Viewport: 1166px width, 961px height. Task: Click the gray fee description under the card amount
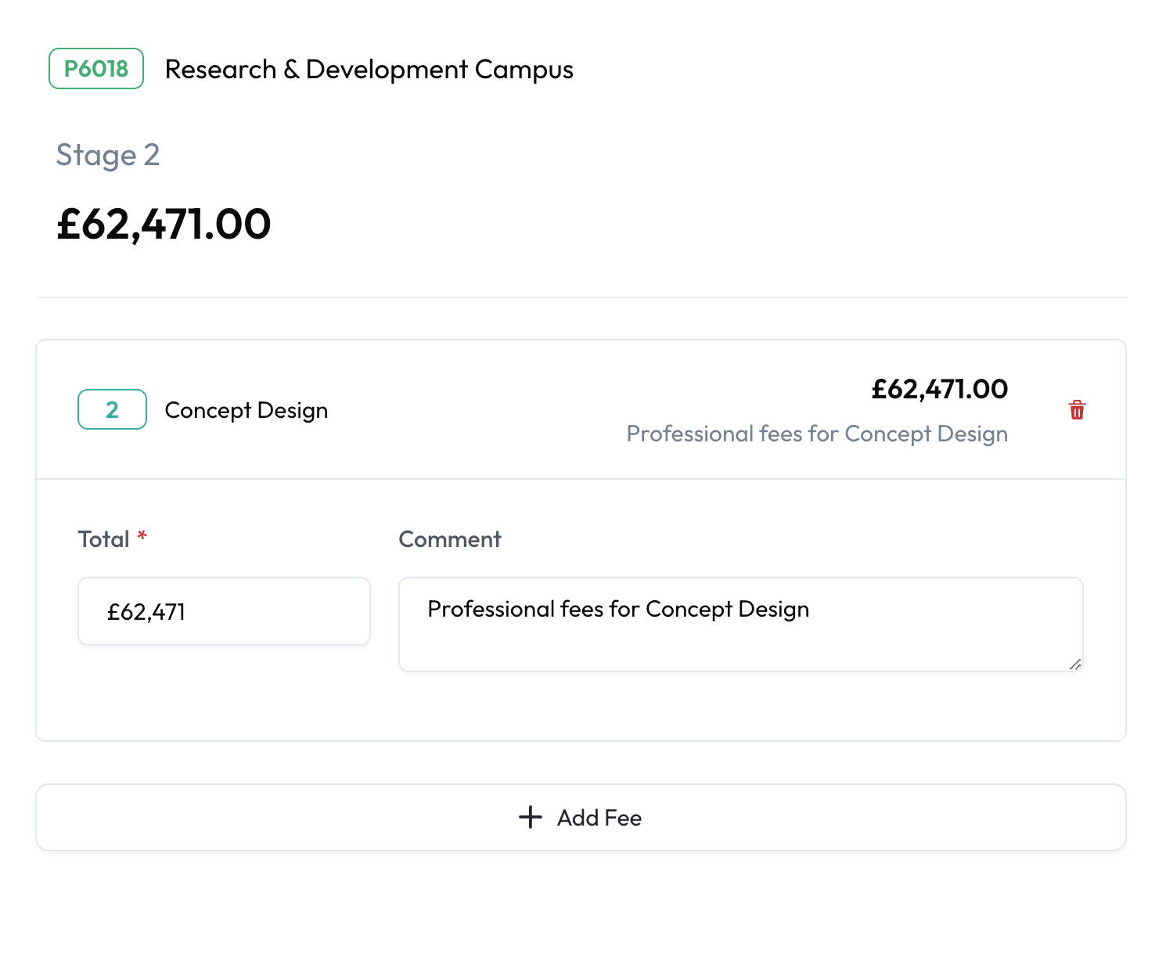(x=817, y=434)
